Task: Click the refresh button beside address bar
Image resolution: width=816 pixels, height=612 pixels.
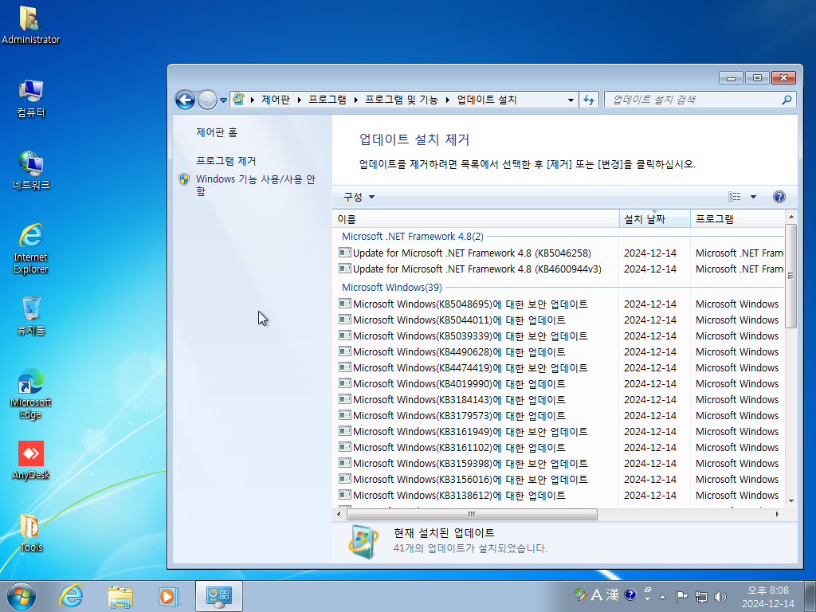Action: click(x=589, y=100)
